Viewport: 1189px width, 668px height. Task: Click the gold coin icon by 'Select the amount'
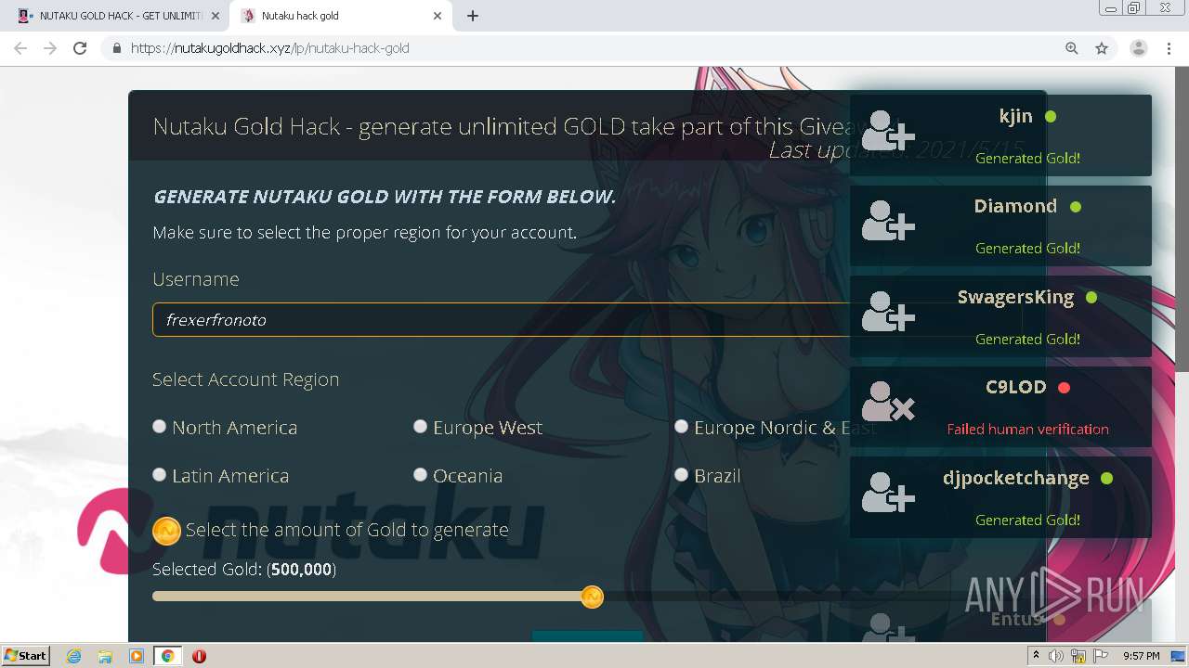pos(166,531)
